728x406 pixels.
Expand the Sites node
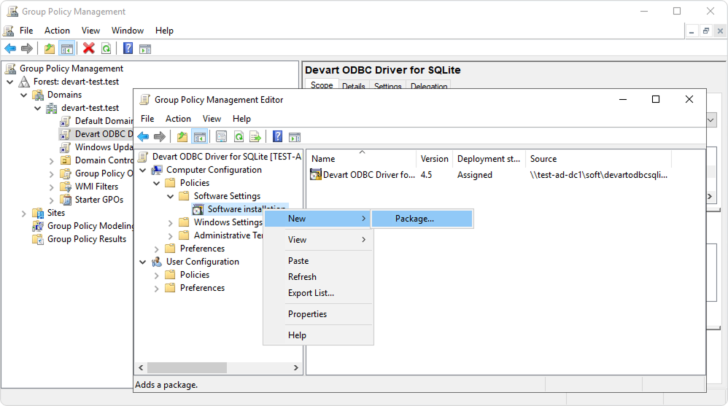click(23, 213)
